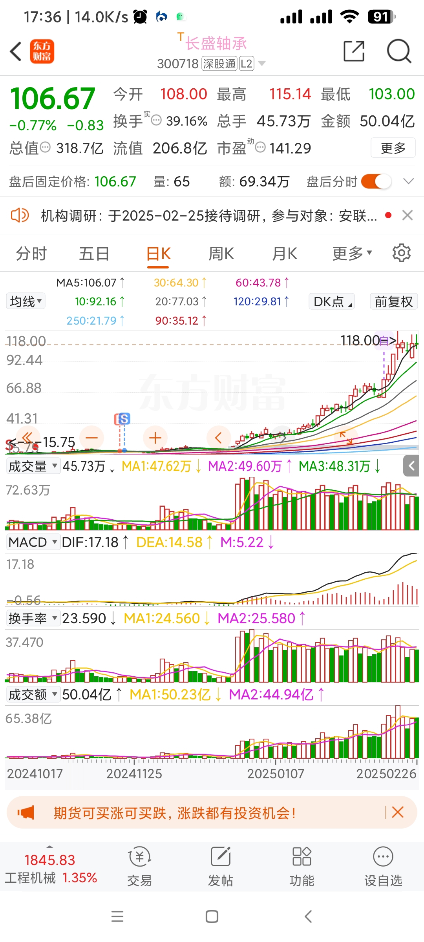Image resolution: width=424 pixels, height=942 pixels.
Task: Tap the 250:21.79 moving average value
Action: (x=95, y=321)
